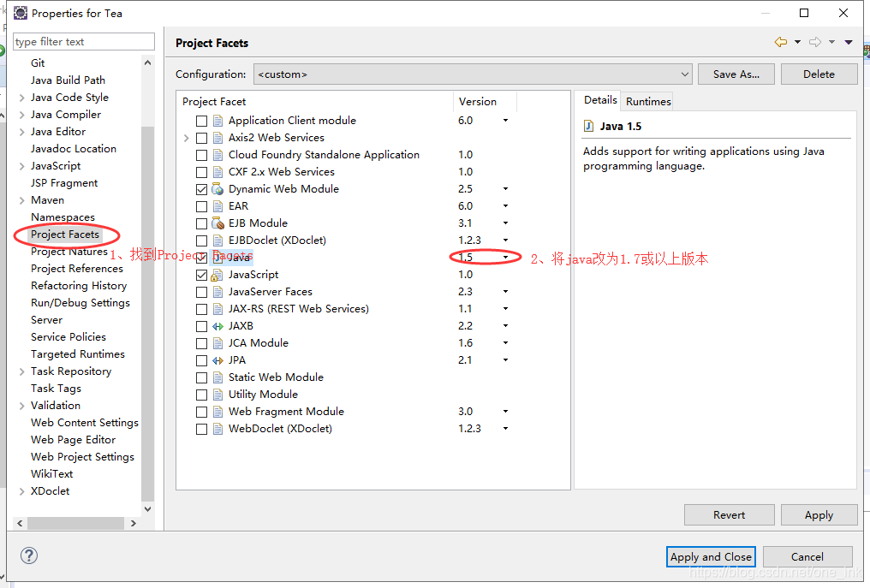This screenshot has height=588, width=870.
Task: Open the Java facet version dropdown
Action: coord(505,258)
